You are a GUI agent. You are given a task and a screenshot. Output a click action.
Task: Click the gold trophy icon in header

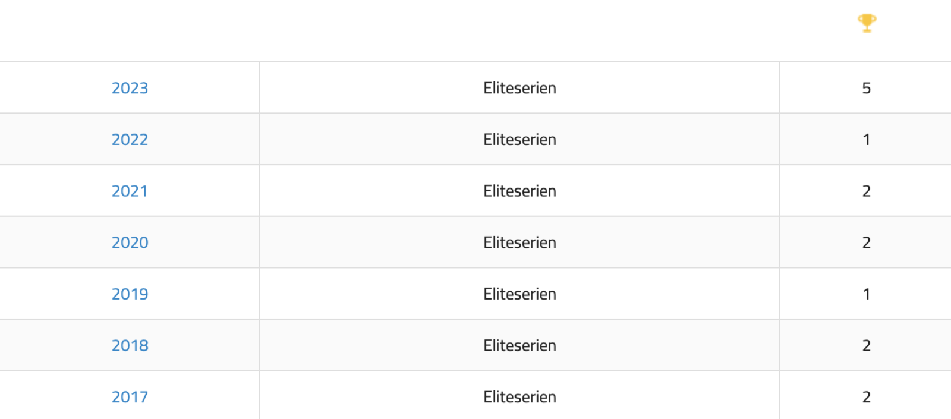click(x=867, y=23)
